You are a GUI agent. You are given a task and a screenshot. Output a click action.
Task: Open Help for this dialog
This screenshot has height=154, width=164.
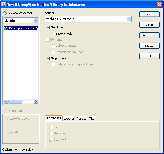(x=149, y=56)
